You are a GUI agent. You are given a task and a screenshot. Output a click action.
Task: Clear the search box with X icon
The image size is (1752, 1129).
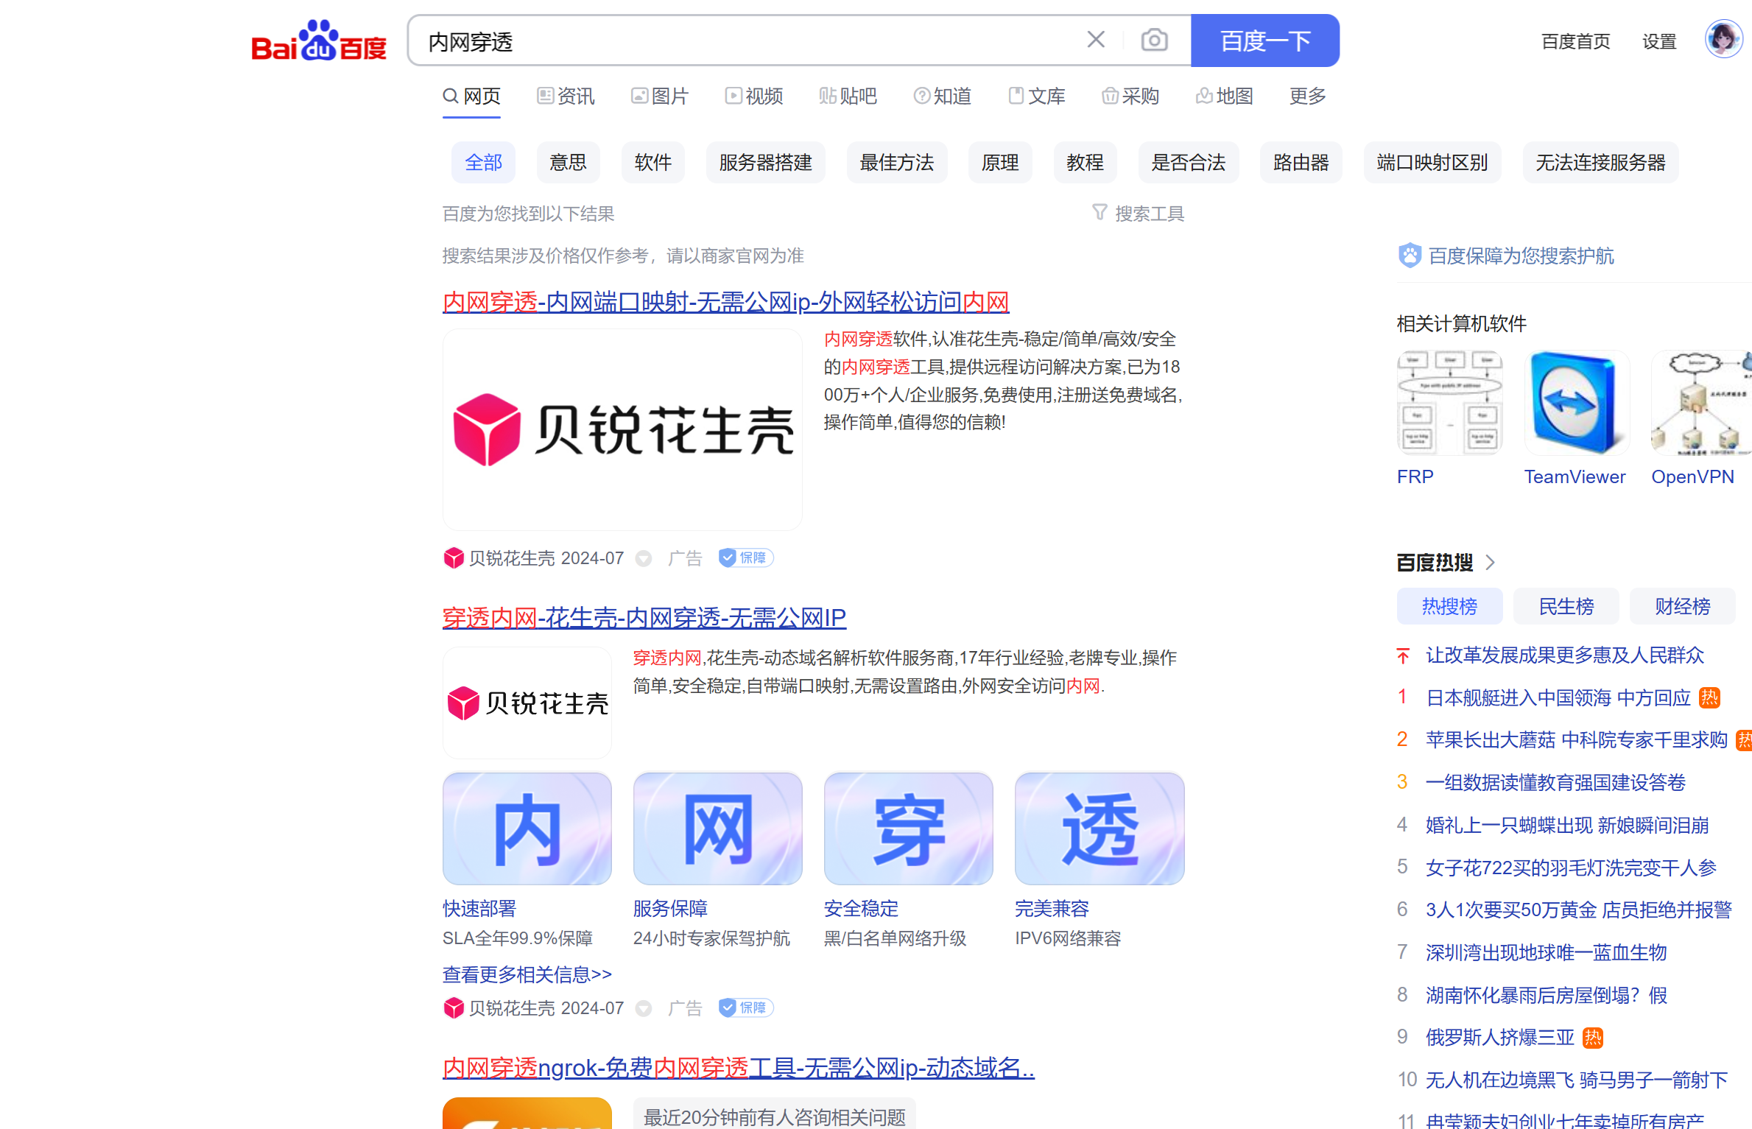point(1095,40)
